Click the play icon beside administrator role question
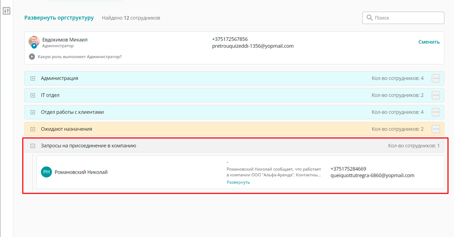The height and width of the screenshot is (237, 454). tap(32, 57)
